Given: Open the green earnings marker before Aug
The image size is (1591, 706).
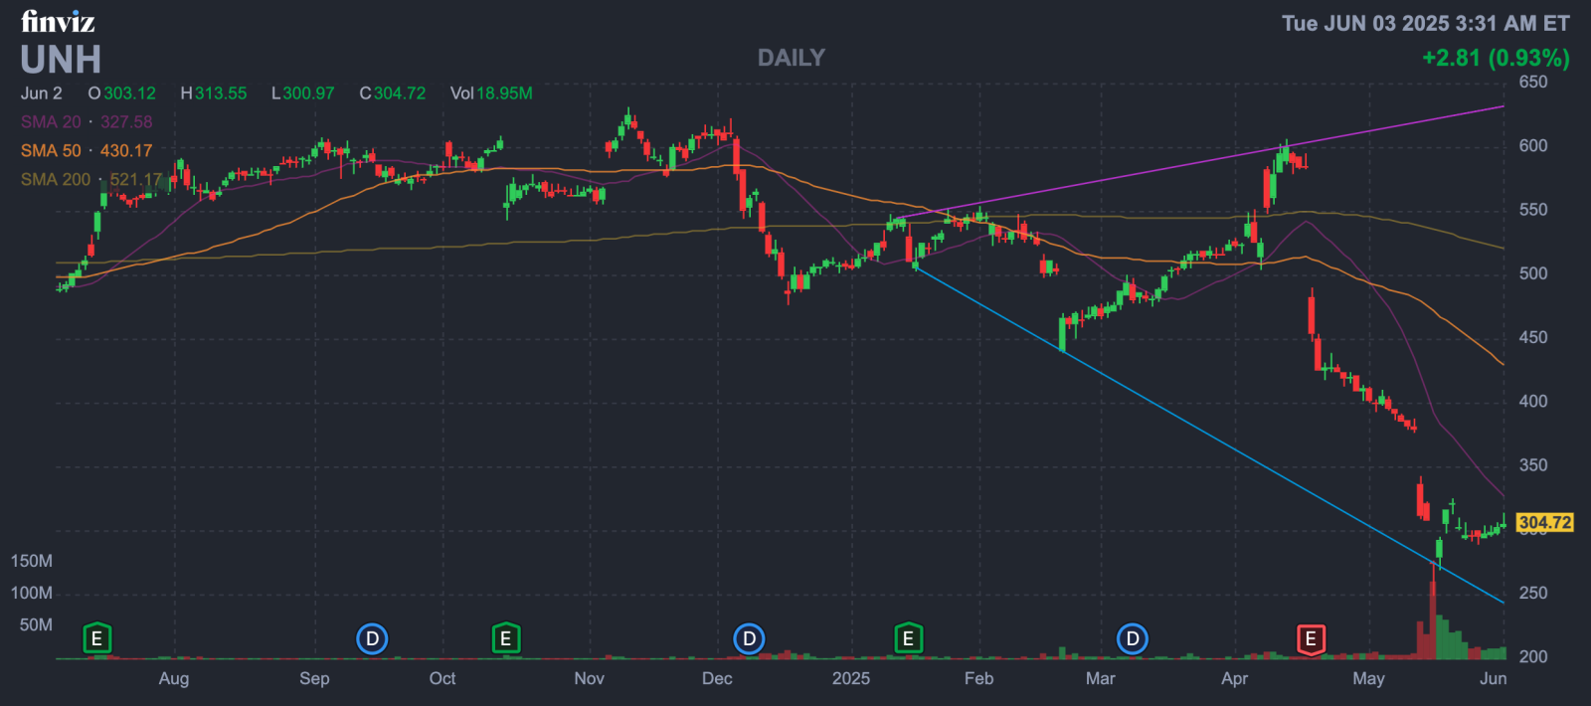Looking at the screenshot, I should coord(96,638).
